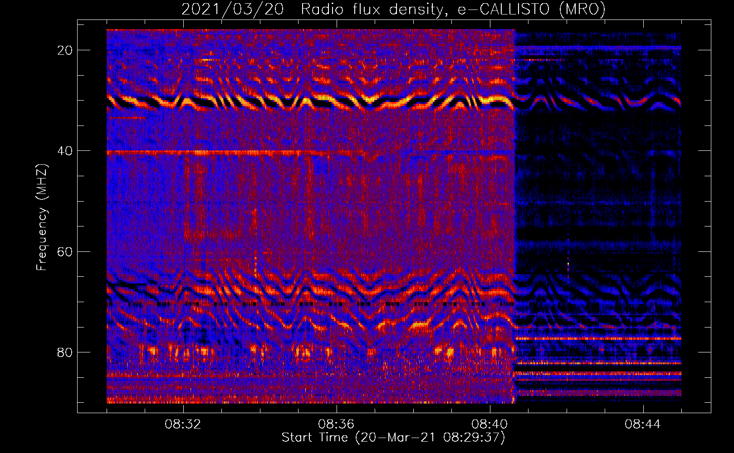Image resolution: width=734 pixels, height=453 pixels.
Task: Click the 08:40 time tick label
Action: click(x=489, y=424)
